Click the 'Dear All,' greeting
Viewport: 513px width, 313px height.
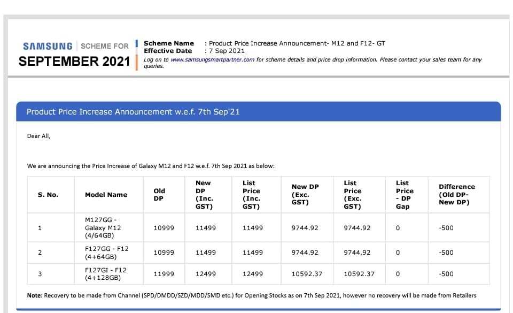point(38,136)
